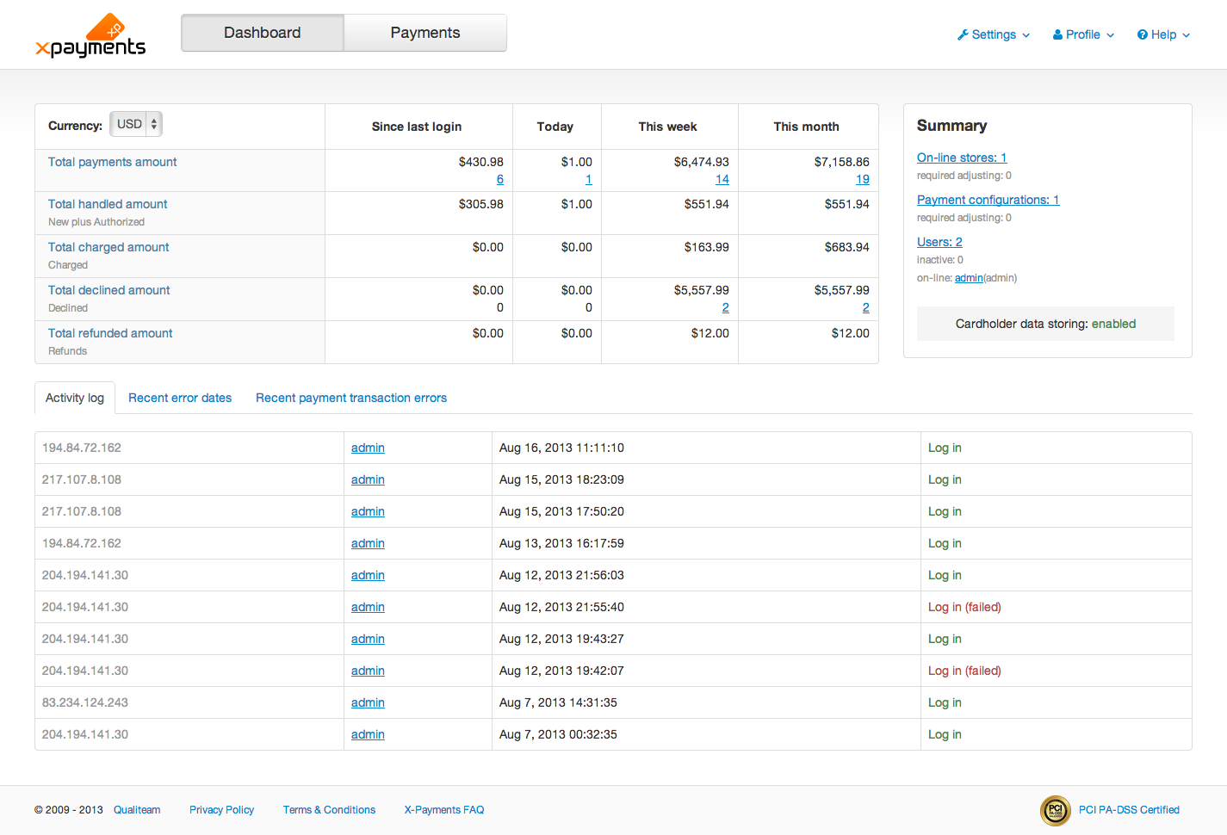Click admin link for Aug 16 11:11:10 entry
Viewport: 1227px width, 835px height.
click(x=368, y=448)
